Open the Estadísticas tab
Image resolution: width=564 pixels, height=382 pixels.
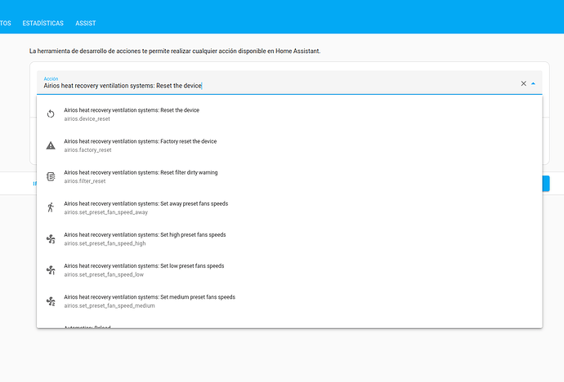click(43, 24)
